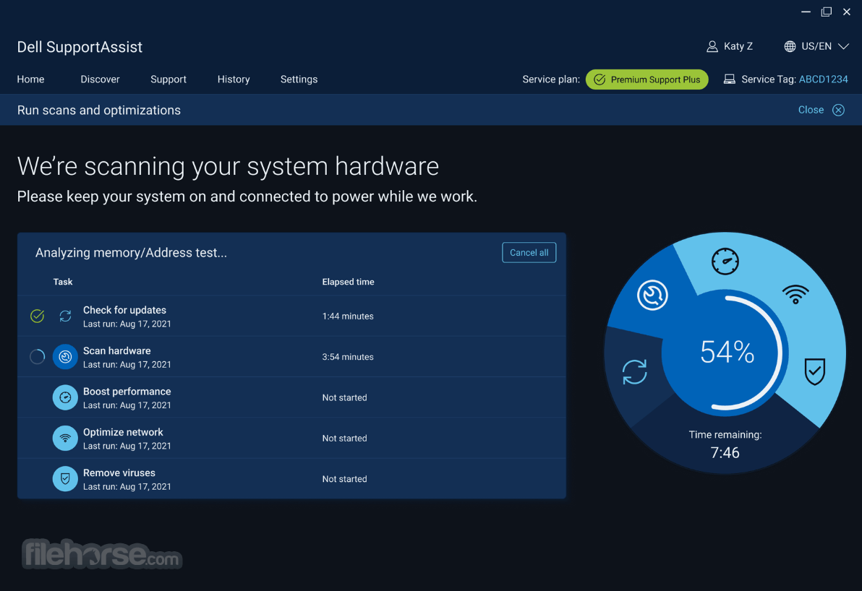This screenshot has width=862, height=591.
Task: Select the Optimize network task name
Action: [123, 432]
